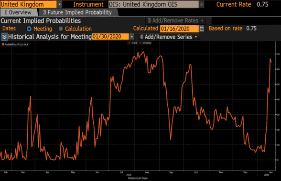Click the calendar icon beside Calculated date

(202, 29)
